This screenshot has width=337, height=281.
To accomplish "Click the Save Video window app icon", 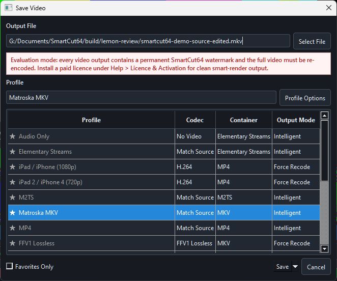I will pyautogui.click(x=9, y=8).
